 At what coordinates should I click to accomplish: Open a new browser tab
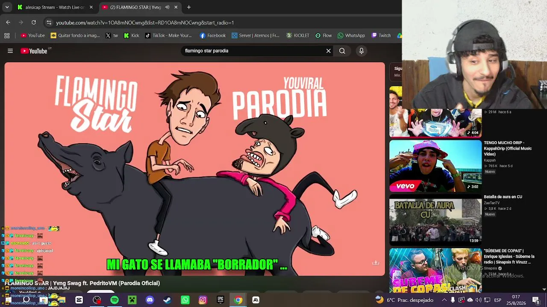tap(189, 7)
